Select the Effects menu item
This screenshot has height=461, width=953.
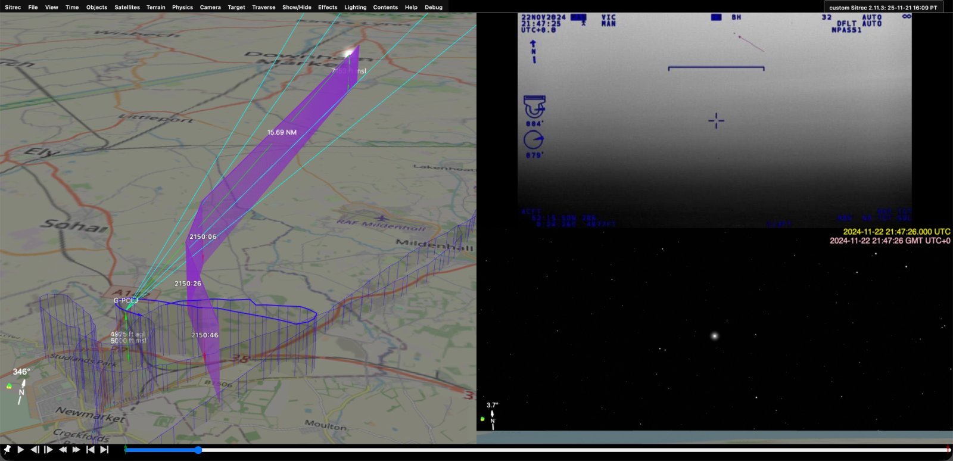coord(328,7)
